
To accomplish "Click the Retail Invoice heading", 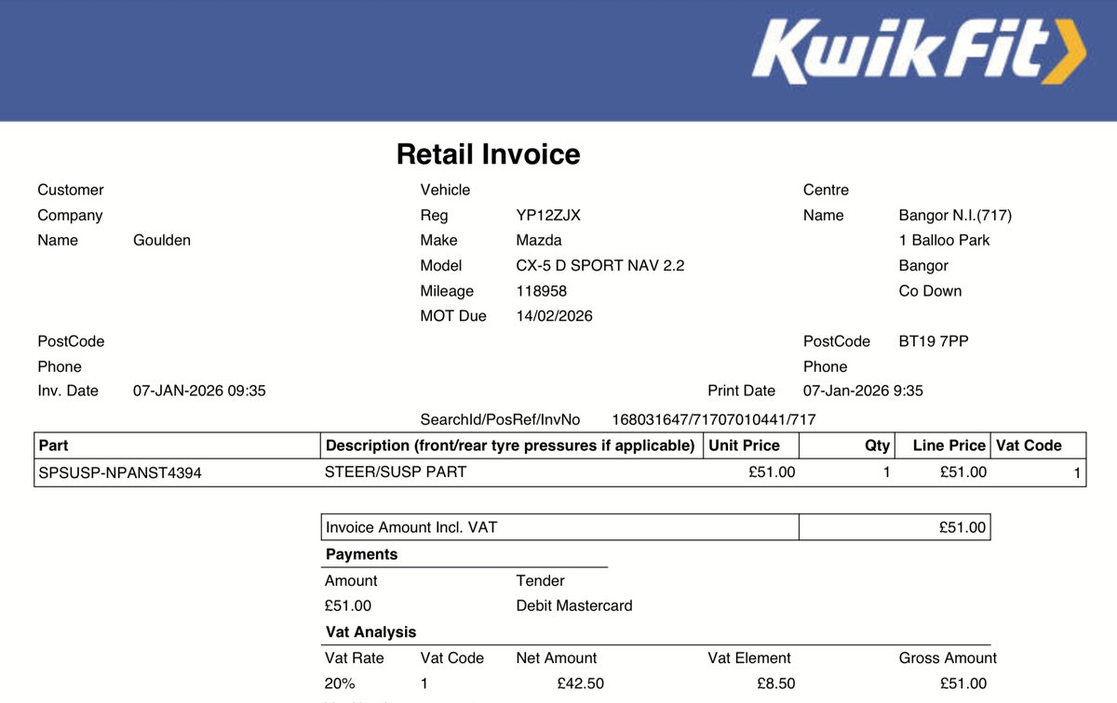I will (488, 154).
